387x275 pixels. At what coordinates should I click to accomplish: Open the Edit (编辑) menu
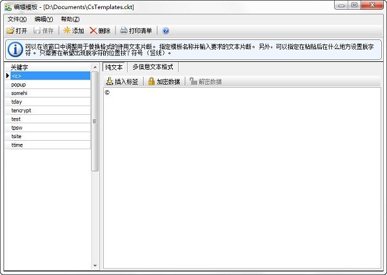point(44,19)
